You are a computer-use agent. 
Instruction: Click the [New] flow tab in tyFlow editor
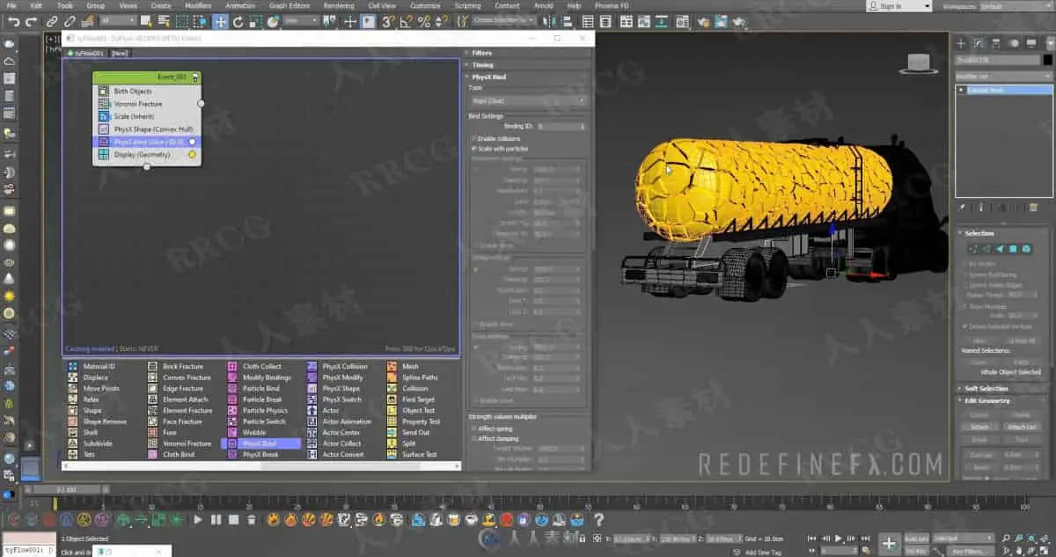click(x=120, y=53)
